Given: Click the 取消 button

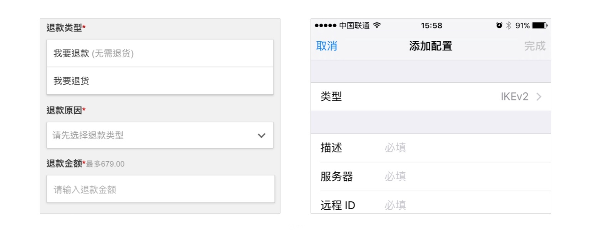Looking at the screenshot, I should click(327, 46).
